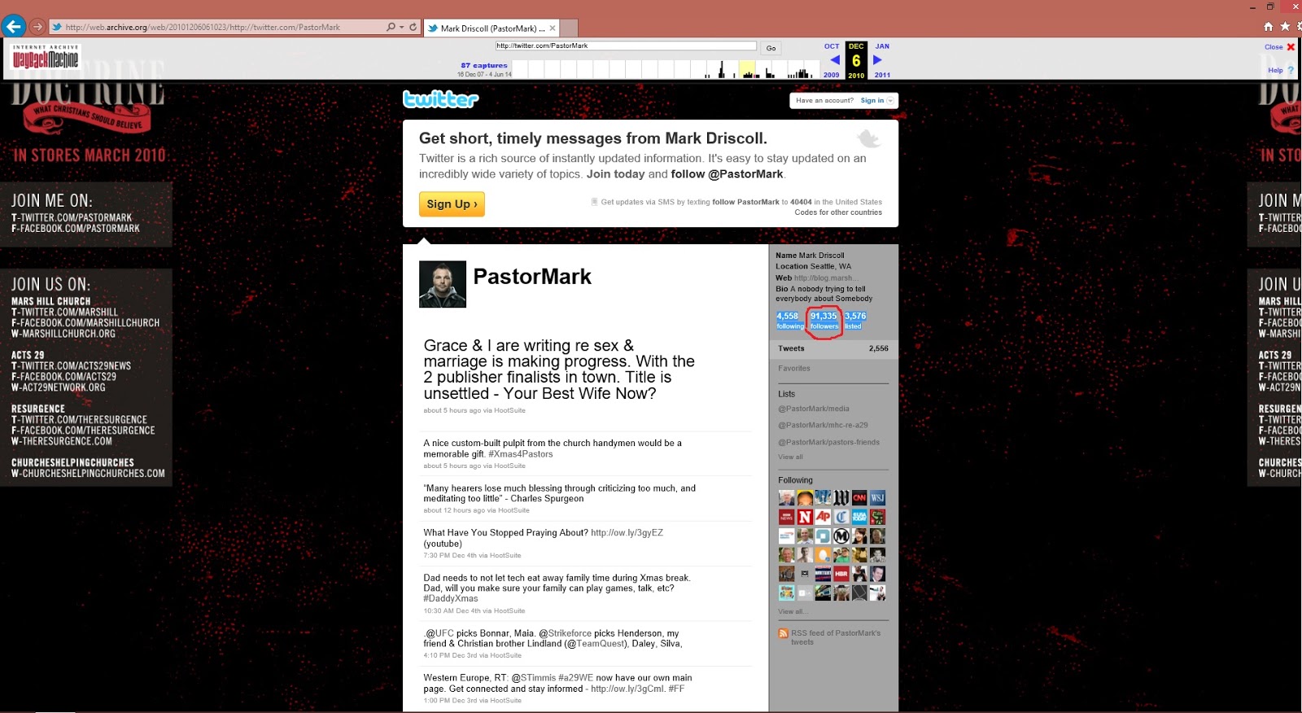
Task: Open the @PastorMark/mhc-re-a29 list
Action: click(823, 425)
